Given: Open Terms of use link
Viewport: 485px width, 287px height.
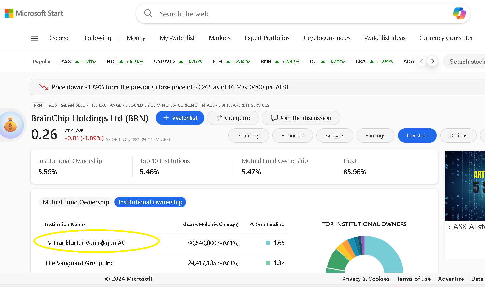Looking at the screenshot, I should pos(414,279).
